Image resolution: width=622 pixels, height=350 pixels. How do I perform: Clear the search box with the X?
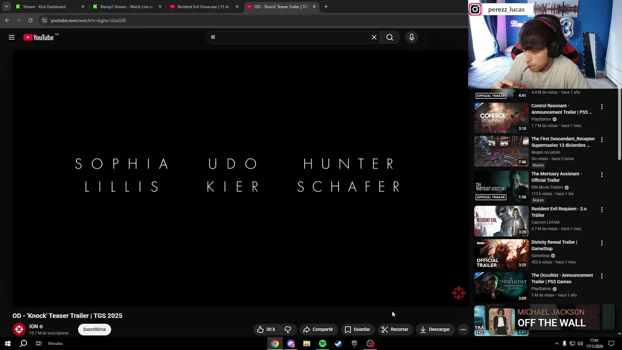374,37
